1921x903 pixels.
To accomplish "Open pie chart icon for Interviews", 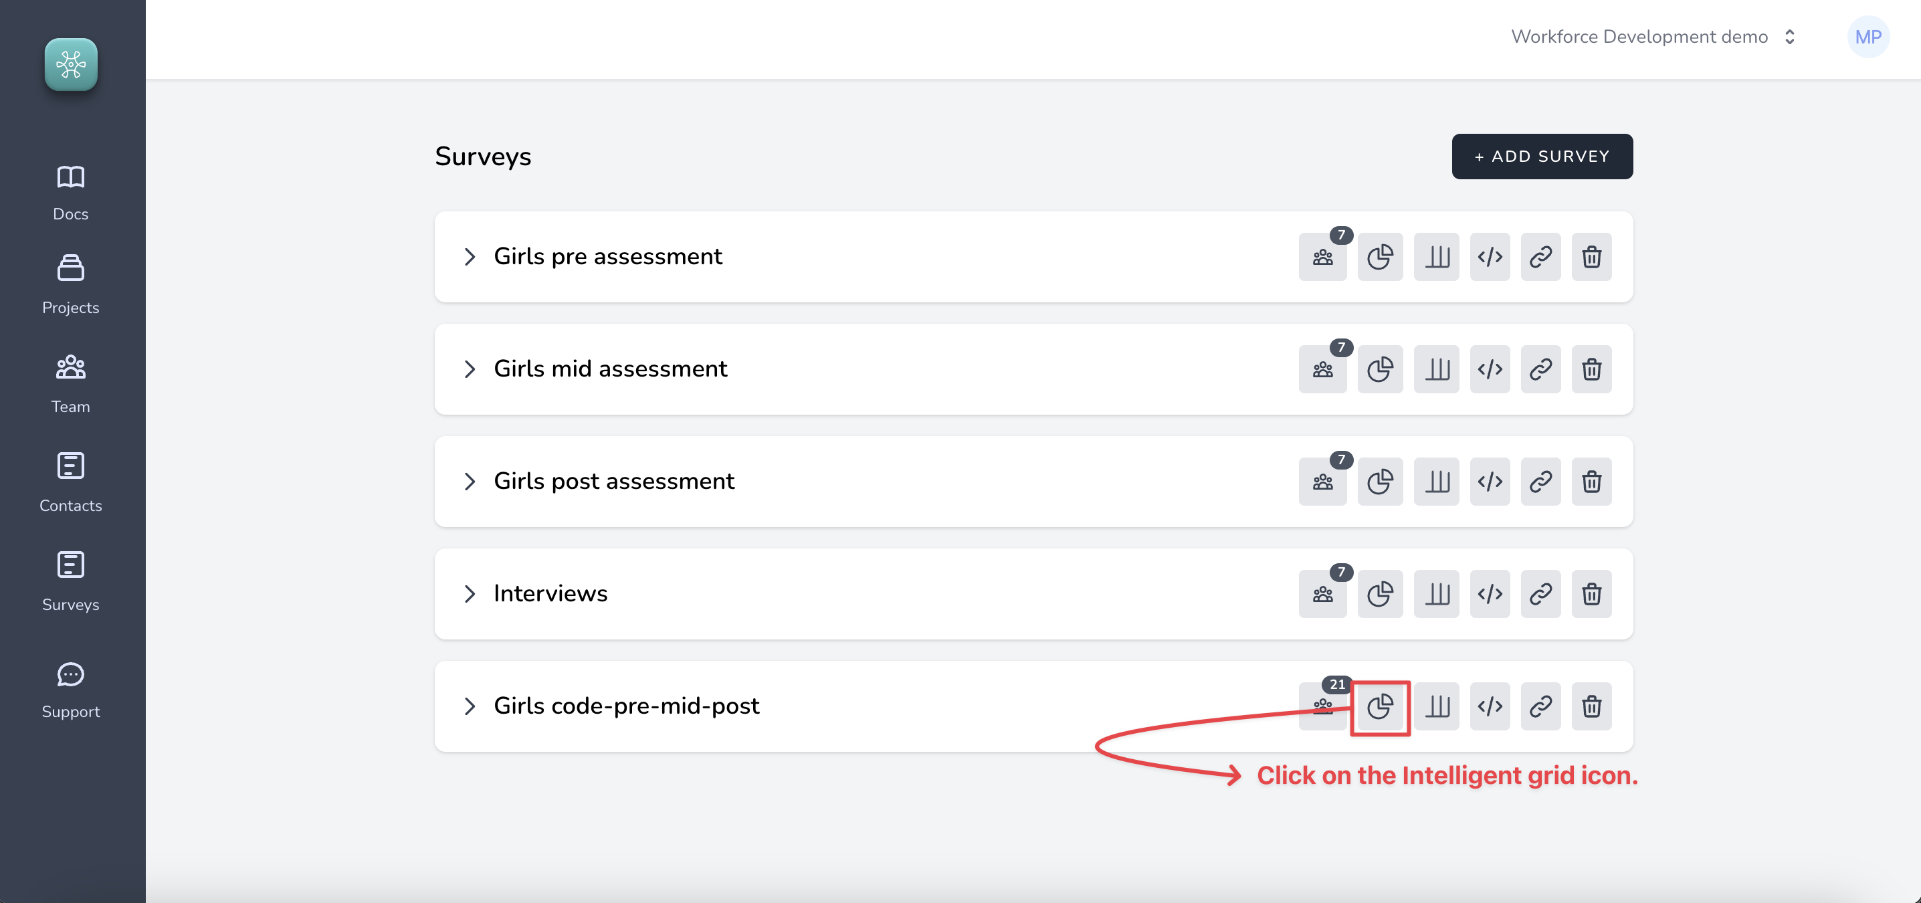I will click(x=1380, y=594).
